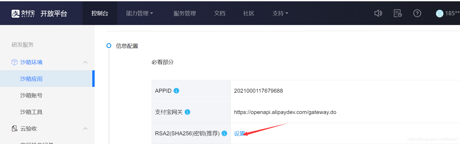Open 文档 in top navigation
This screenshot has width=460, height=144.
point(219,13)
